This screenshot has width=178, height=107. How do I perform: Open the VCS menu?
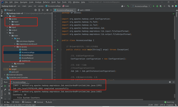tap(70, 2)
